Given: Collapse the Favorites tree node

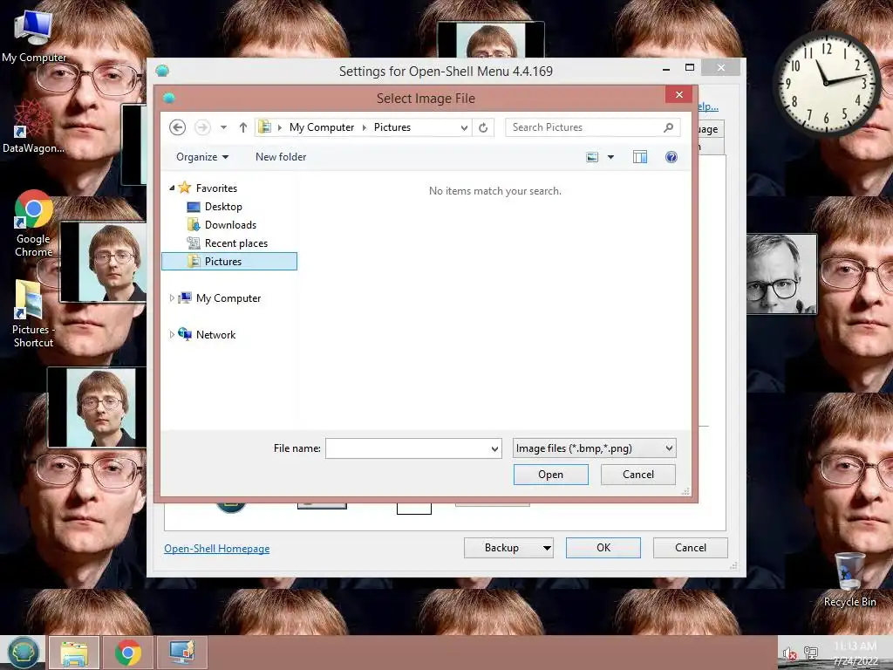Looking at the screenshot, I should coord(172,188).
